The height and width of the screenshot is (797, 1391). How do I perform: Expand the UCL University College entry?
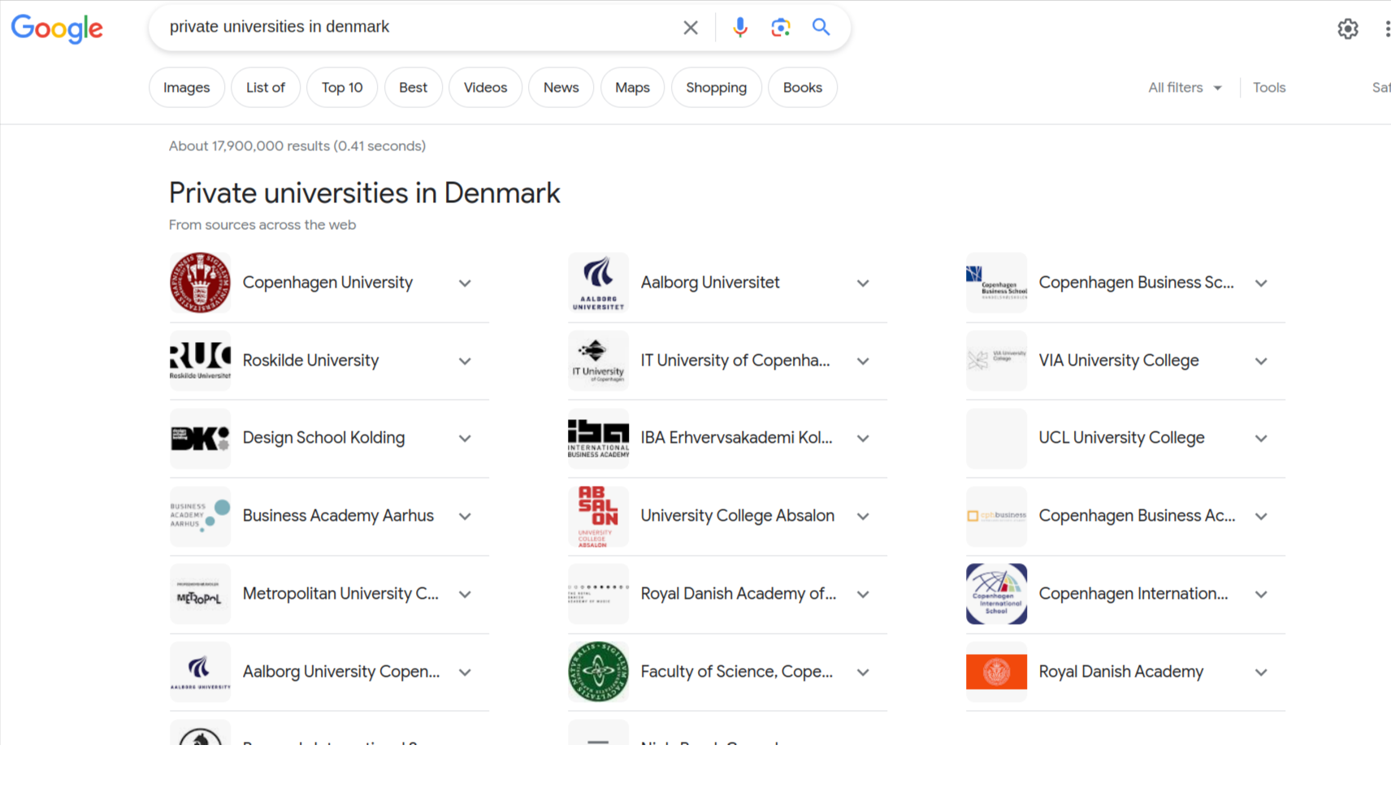(x=1261, y=439)
